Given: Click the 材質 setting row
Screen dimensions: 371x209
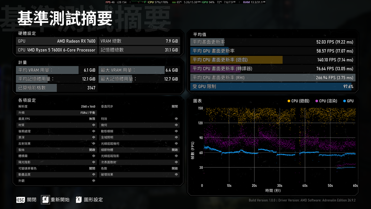Looking at the screenshot, I should coord(57,125).
